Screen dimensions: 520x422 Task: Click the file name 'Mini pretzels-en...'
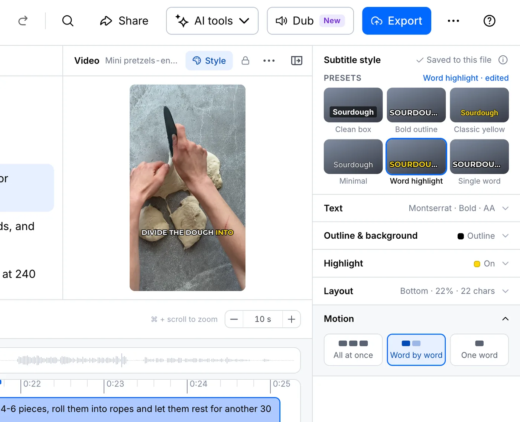141,60
